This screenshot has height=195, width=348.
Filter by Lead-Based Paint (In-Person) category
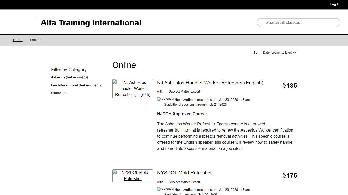tap(73, 85)
